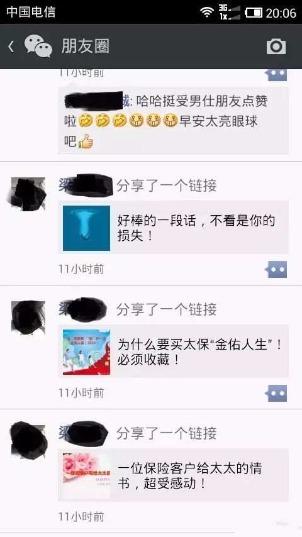Tap the 朋友圈 title in the header

click(86, 47)
